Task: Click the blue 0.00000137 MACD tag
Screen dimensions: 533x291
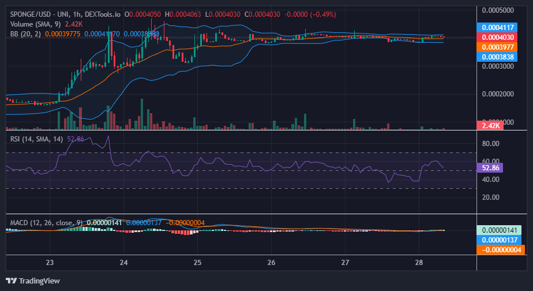Action: [x=500, y=240]
